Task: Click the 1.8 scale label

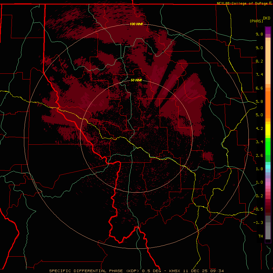Action: [259, 169]
